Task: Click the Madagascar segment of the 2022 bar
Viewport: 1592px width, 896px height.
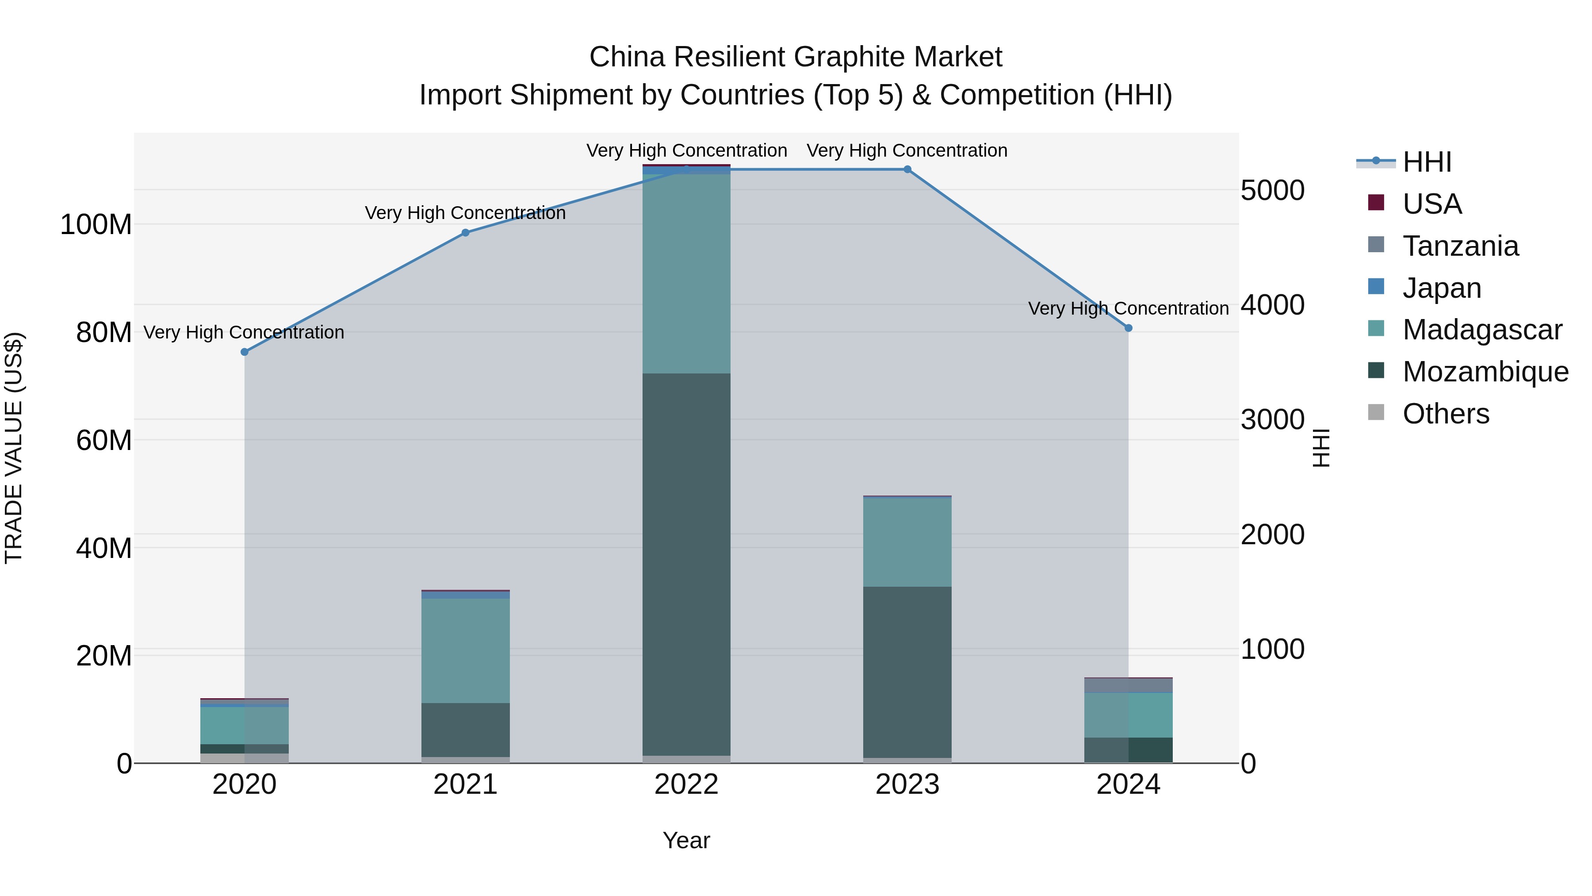Action: tap(687, 274)
